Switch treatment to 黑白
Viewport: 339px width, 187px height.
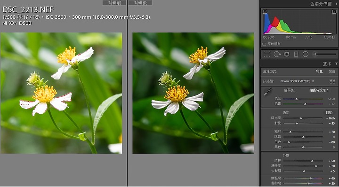332,71
